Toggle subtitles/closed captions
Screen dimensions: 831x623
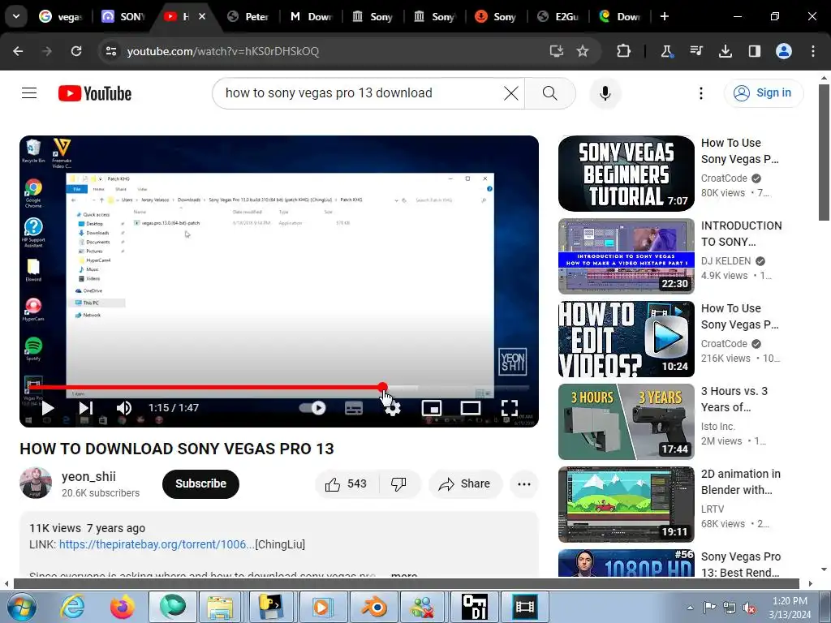(354, 408)
